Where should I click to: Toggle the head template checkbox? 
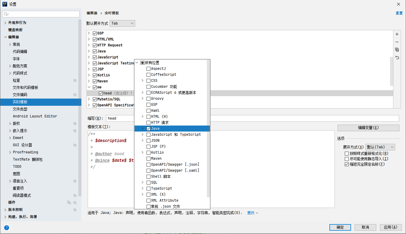click(101, 93)
